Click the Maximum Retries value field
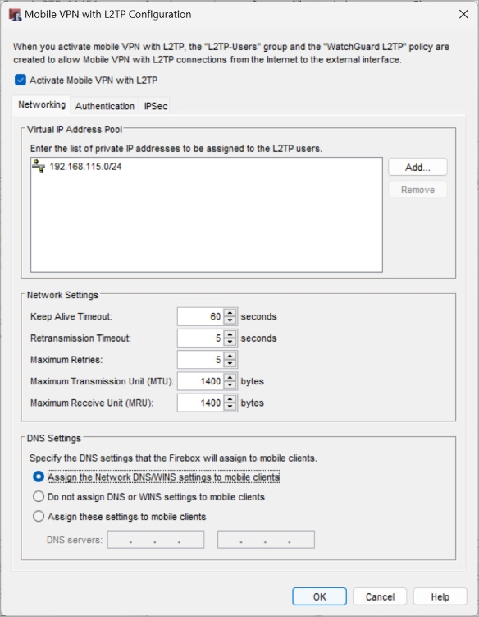479x617 pixels. (x=200, y=360)
